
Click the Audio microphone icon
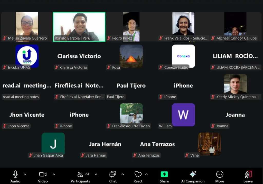pyautogui.click(x=15, y=174)
